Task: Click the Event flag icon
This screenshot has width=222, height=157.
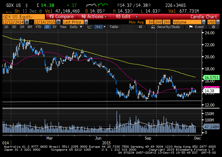Action: click(x=191, y=27)
